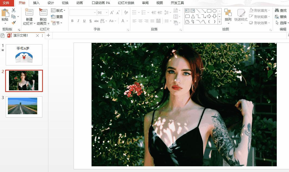This screenshot has height=172, width=289.
Task: Select the rectangle shape in the gallery
Action: click(209, 11)
